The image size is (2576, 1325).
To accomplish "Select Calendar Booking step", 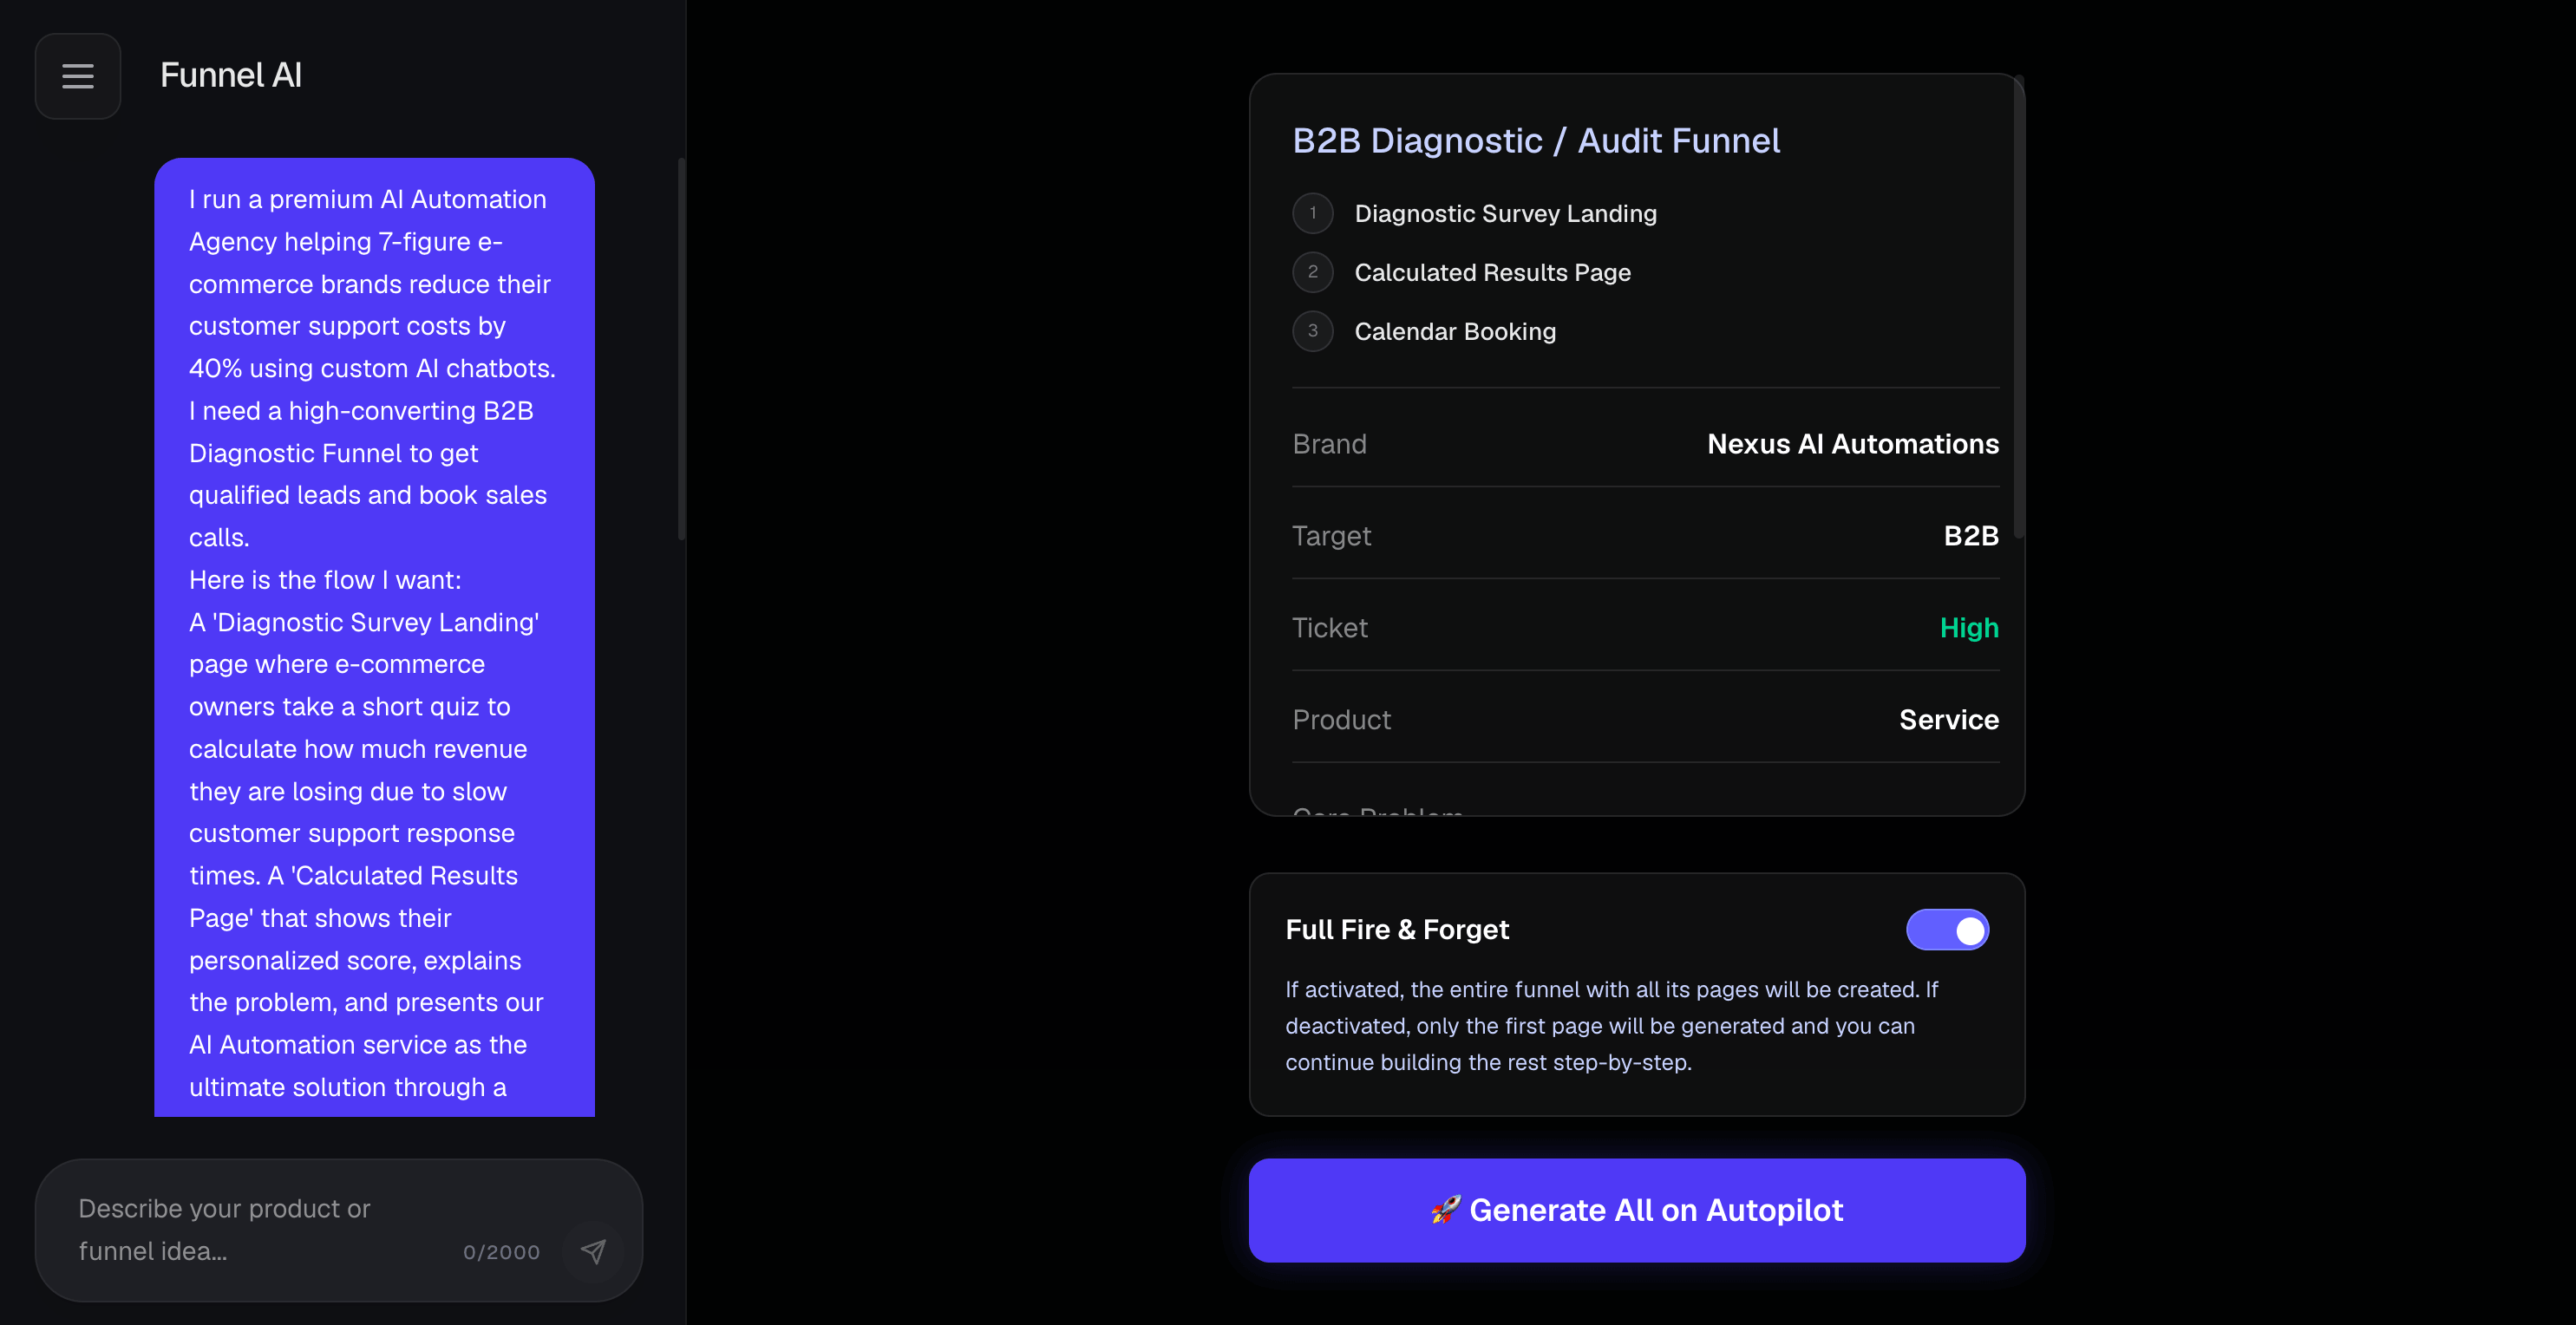I will [1455, 331].
